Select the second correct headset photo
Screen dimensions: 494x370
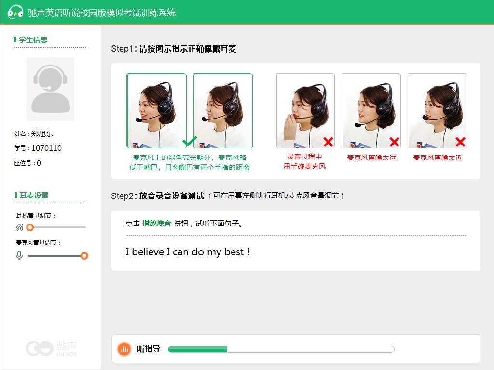(x=223, y=111)
